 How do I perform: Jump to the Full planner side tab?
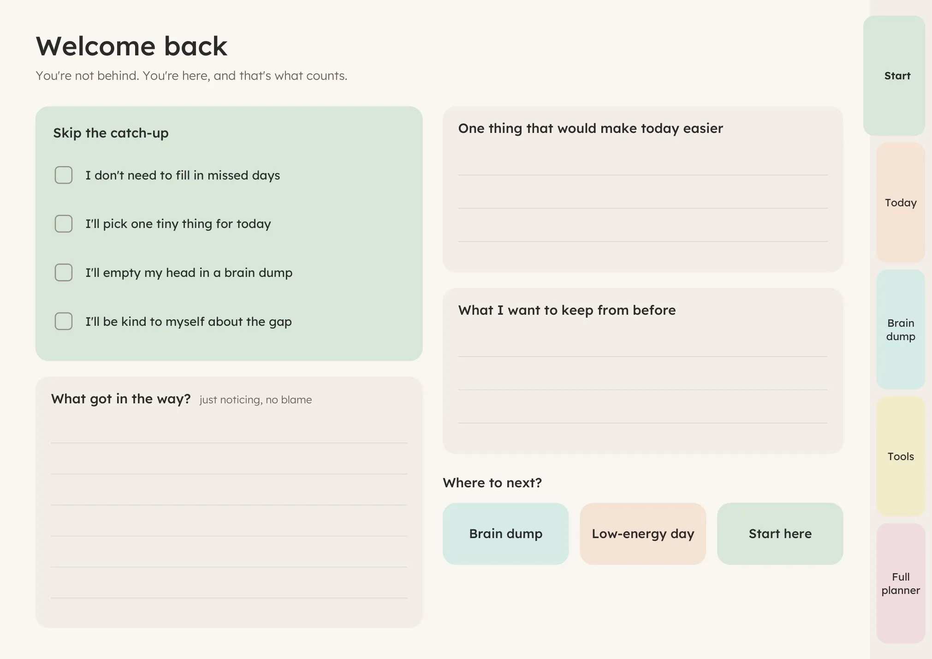[901, 583]
